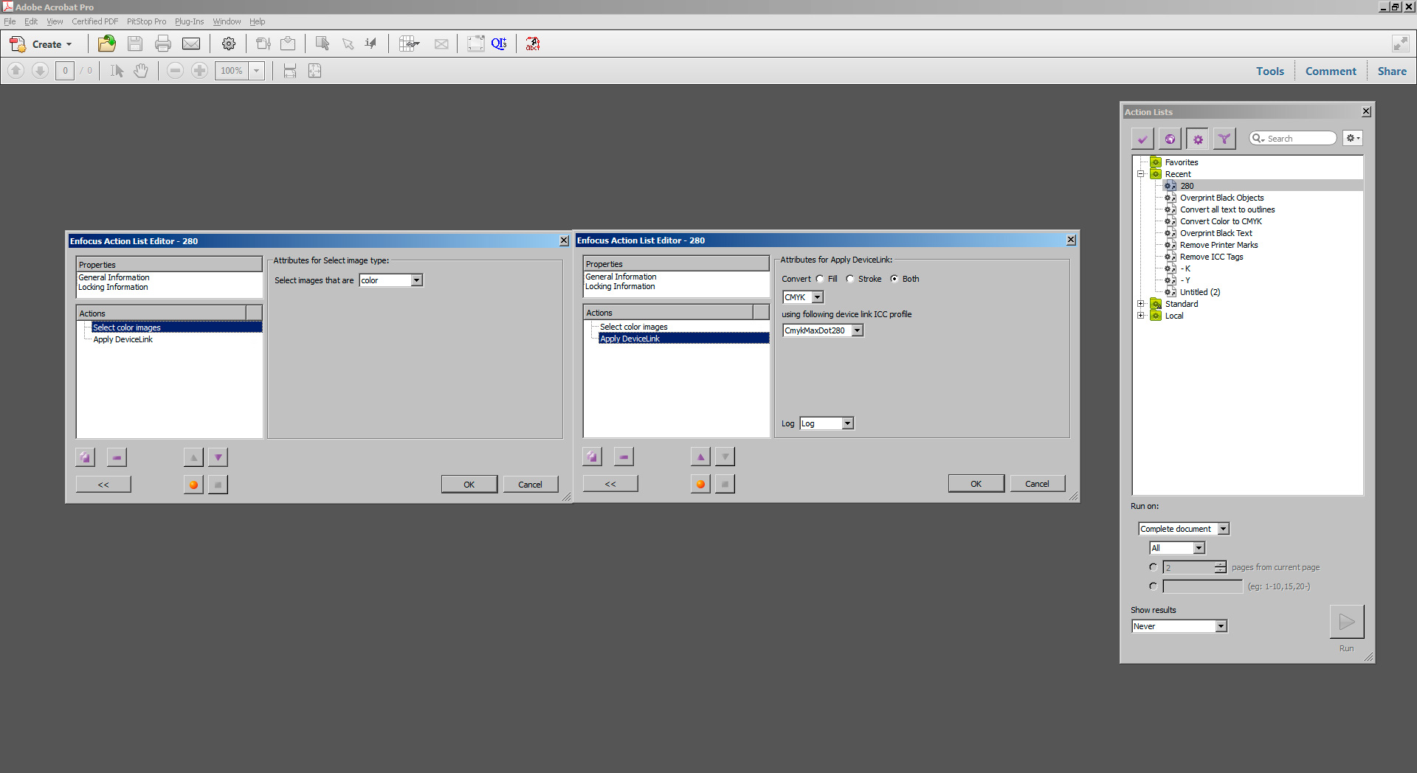Click the purple QuickRuns icon in Action Lists panel

[1224, 139]
